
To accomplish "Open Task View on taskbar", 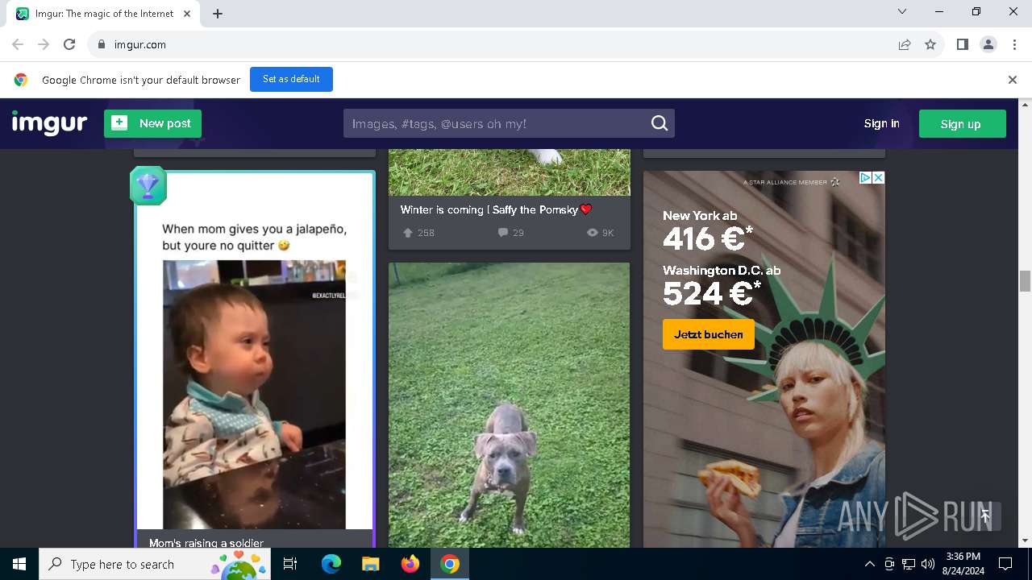I will click(290, 564).
